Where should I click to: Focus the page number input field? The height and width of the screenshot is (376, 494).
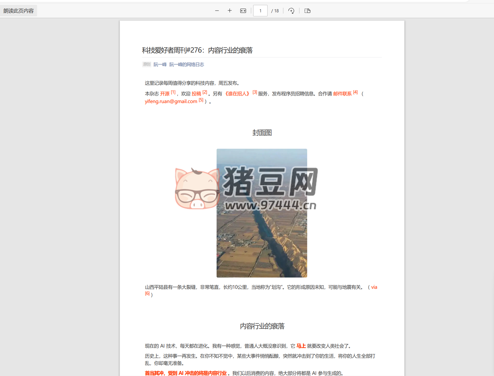[260, 11]
